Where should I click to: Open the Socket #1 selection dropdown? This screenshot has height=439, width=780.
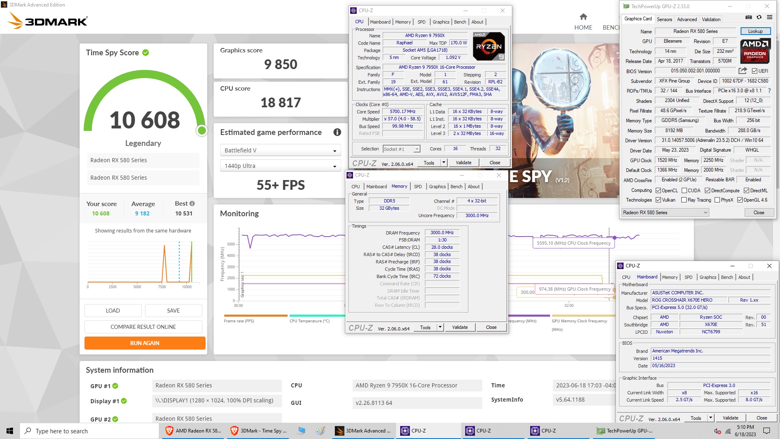pyautogui.click(x=401, y=149)
